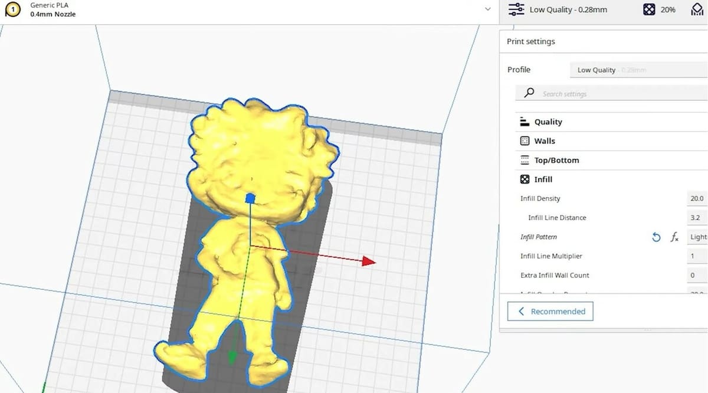
Task: Open the Profile Low Quality dropdown
Action: (x=639, y=70)
